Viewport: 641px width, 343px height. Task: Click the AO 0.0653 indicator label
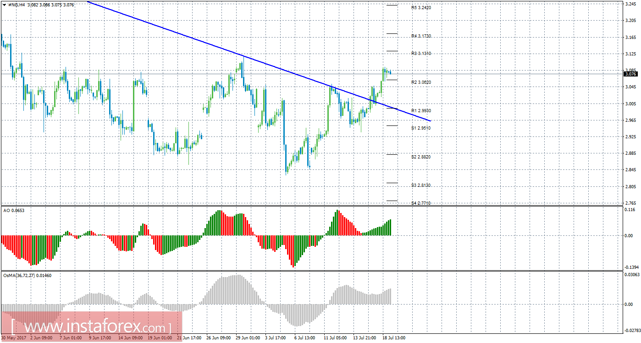pos(13,210)
